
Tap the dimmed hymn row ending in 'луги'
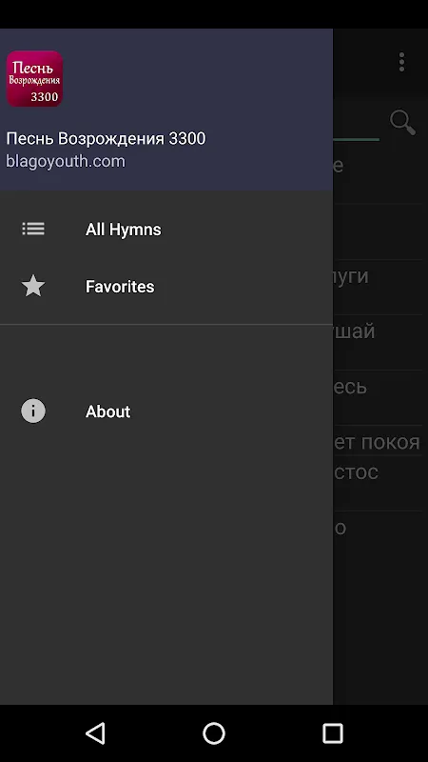(380, 287)
